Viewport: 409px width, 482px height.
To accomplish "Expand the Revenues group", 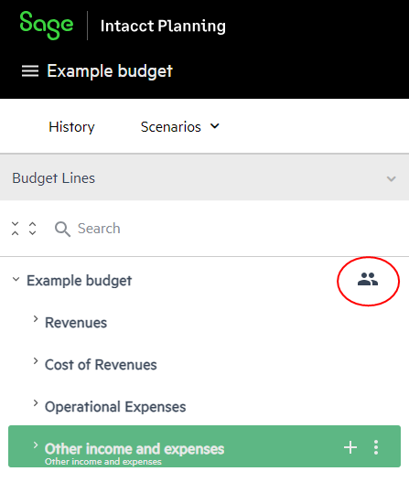I will 36,319.
